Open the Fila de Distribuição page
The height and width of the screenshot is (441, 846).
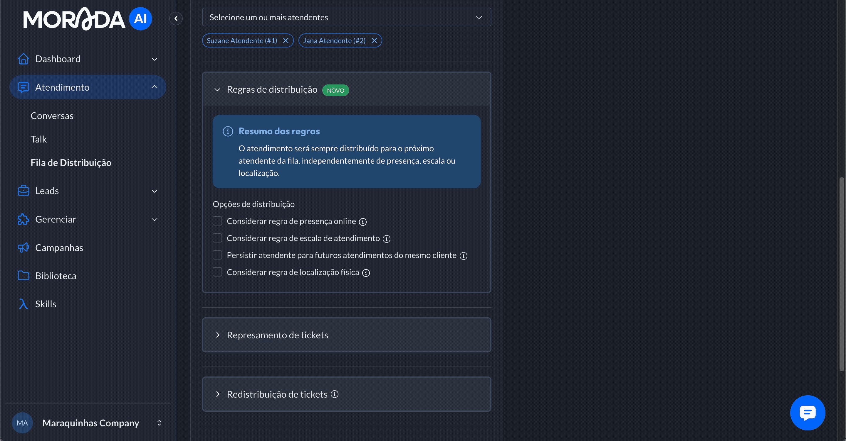tap(70, 162)
